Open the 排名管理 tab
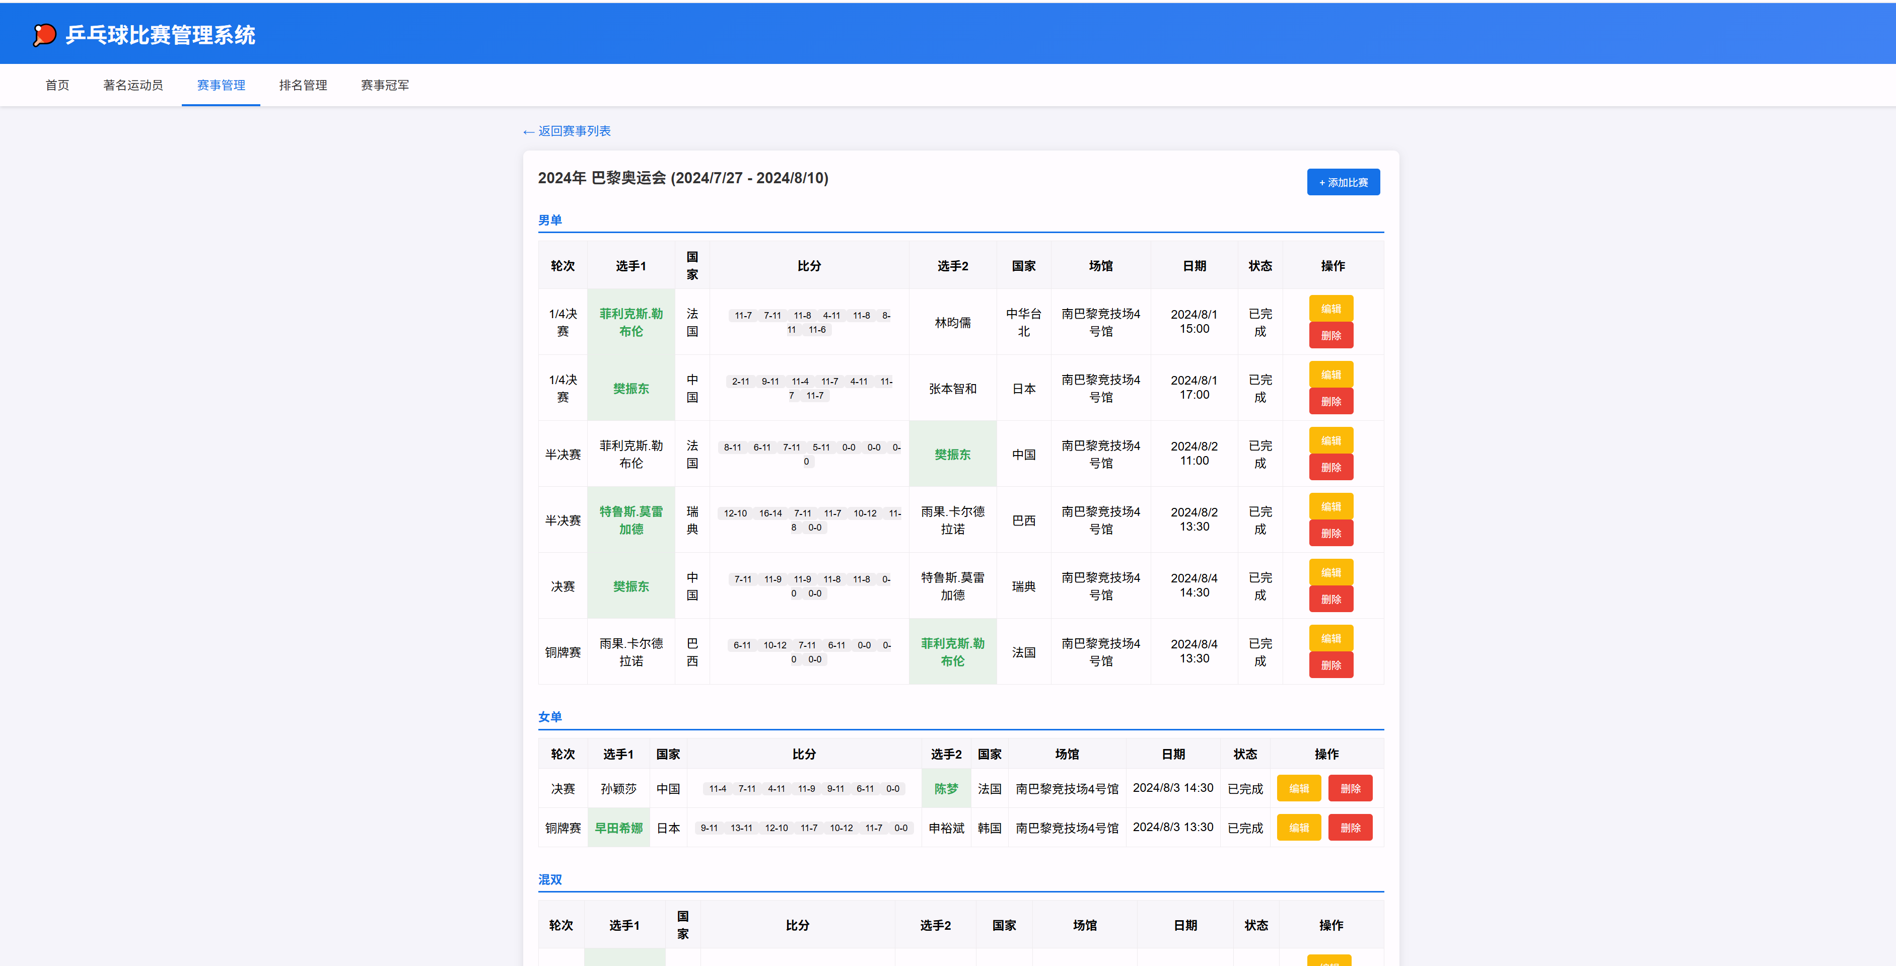The width and height of the screenshot is (1896, 966). pyautogui.click(x=303, y=86)
